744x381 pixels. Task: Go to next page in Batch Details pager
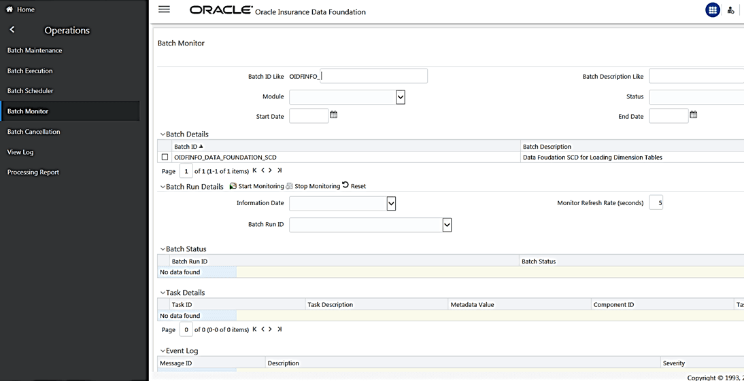point(271,170)
